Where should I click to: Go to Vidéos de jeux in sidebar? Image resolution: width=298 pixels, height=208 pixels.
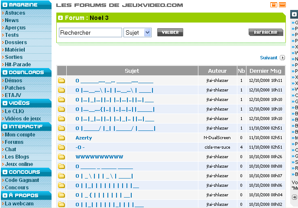click(23, 119)
